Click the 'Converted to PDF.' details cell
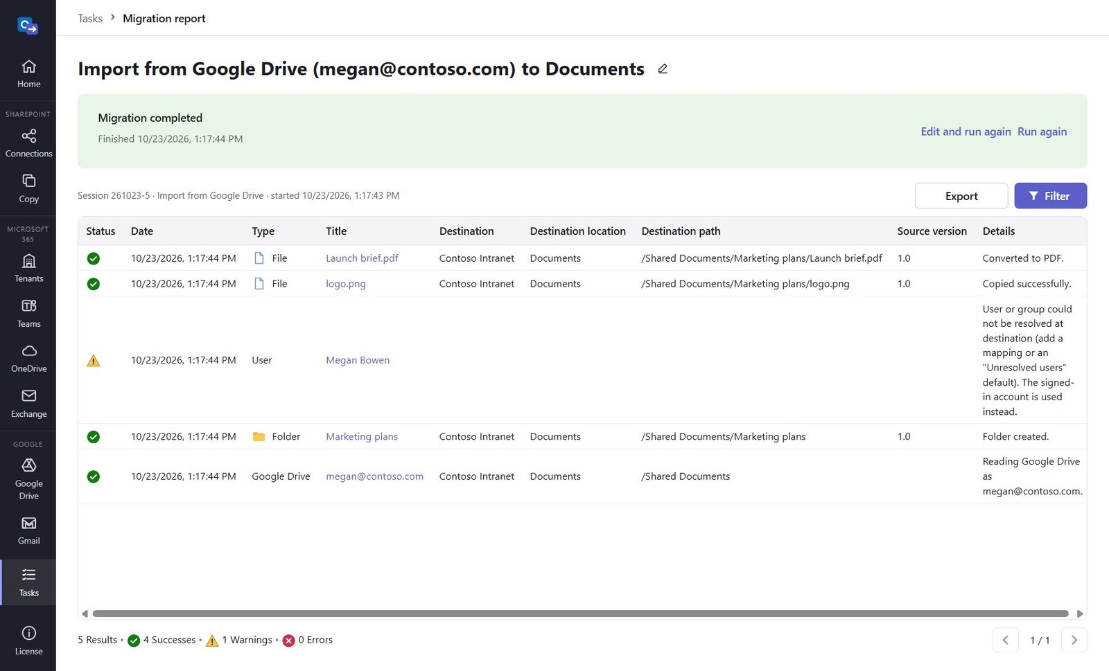Image resolution: width=1109 pixels, height=671 pixels. coord(1023,258)
